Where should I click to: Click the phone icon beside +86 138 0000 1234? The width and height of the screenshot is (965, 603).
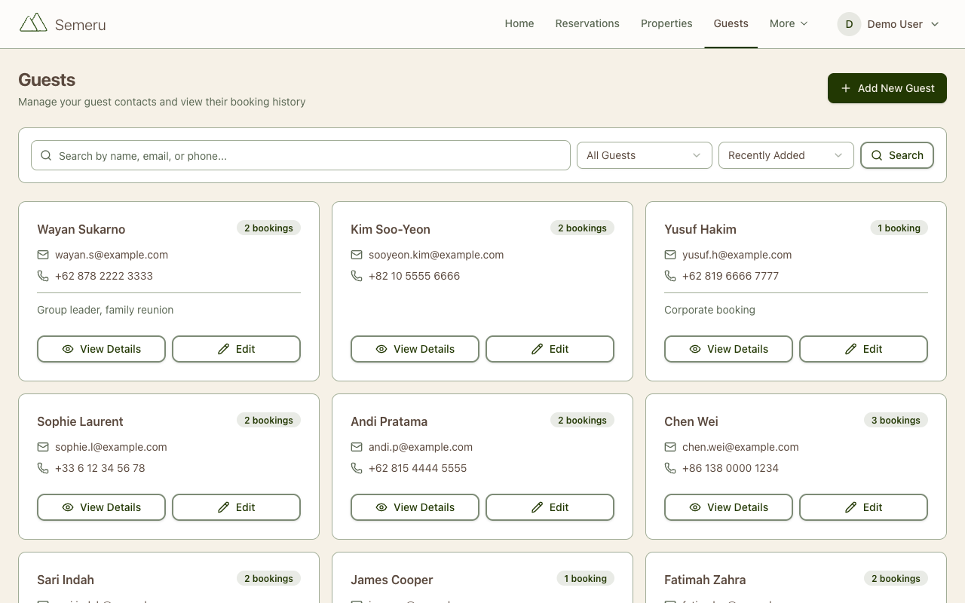[x=670, y=468]
